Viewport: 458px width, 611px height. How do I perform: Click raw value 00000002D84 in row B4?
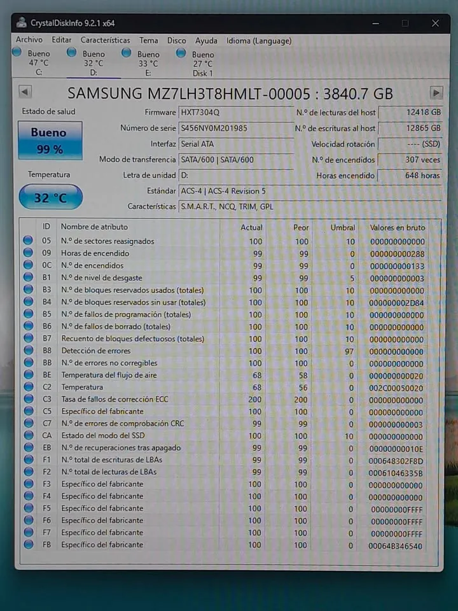click(x=396, y=303)
